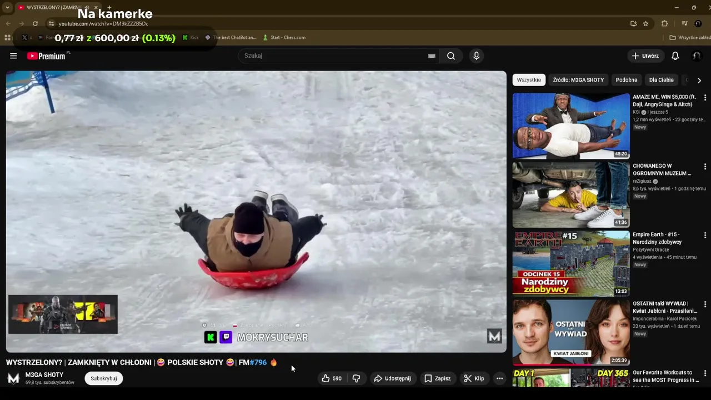Click the Klip scissors button

(x=474, y=378)
